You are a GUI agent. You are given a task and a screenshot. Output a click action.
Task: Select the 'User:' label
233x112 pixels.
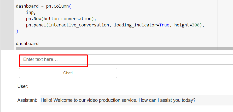[x=23, y=86]
